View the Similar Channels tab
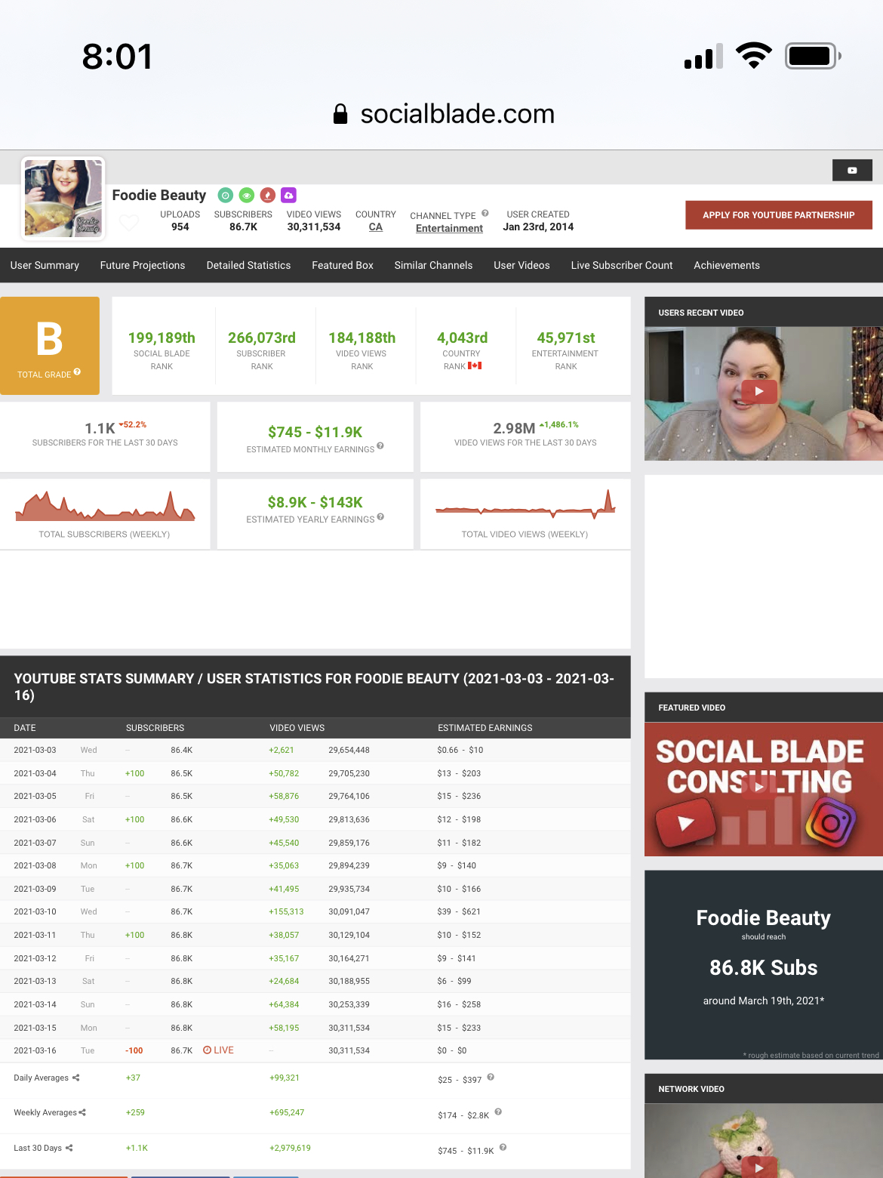The image size is (883, 1178). [433, 266]
